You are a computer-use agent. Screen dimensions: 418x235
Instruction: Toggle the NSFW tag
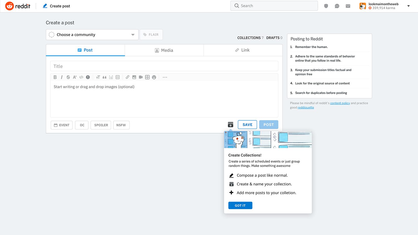(121, 125)
